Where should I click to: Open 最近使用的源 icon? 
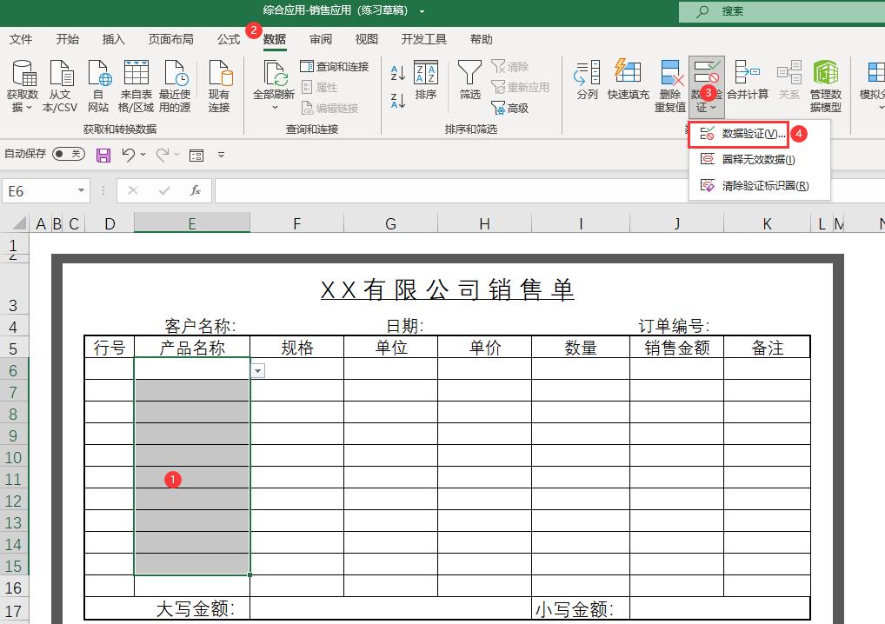(175, 86)
